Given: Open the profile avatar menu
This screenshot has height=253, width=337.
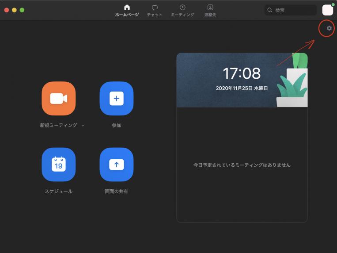Looking at the screenshot, I should pyautogui.click(x=328, y=10).
